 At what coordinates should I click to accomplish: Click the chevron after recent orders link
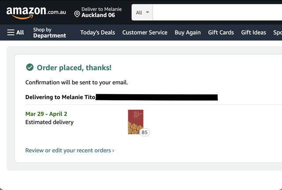click(x=113, y=151)
